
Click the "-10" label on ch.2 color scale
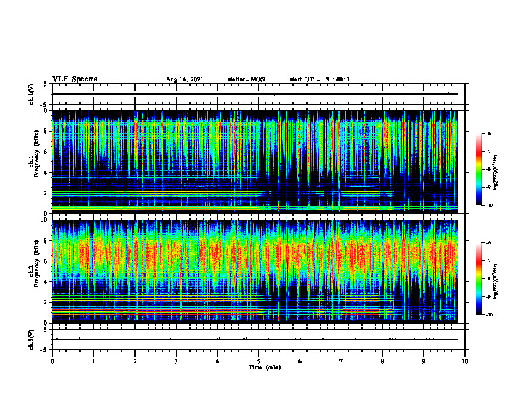click(x=490, y=315)
